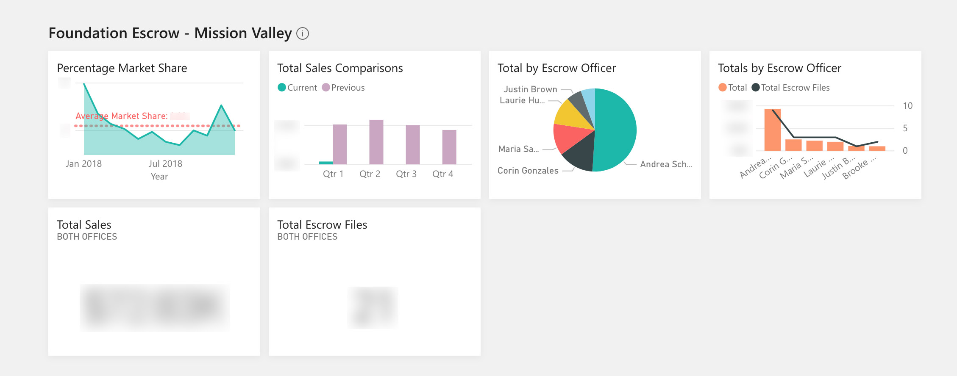Open the Total Escrow Files card title

pos(322,225)
